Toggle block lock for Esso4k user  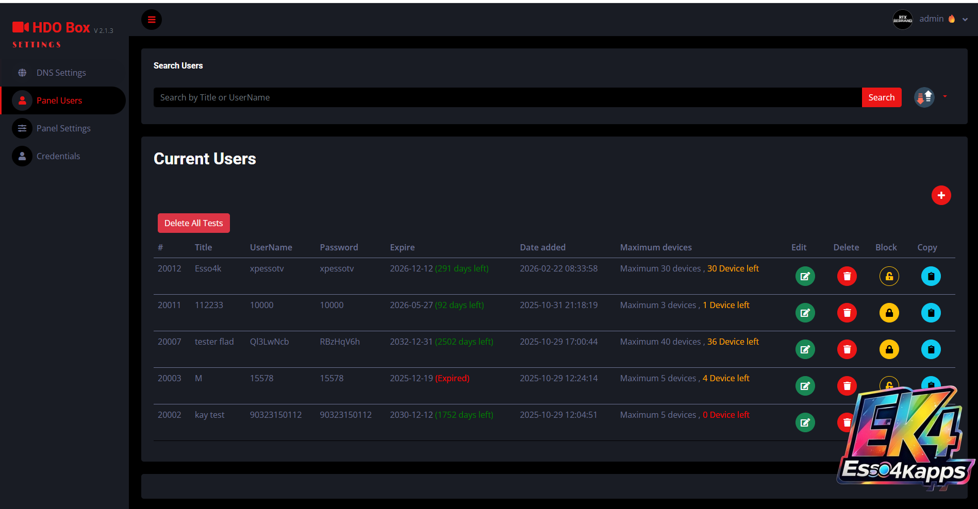889,276
